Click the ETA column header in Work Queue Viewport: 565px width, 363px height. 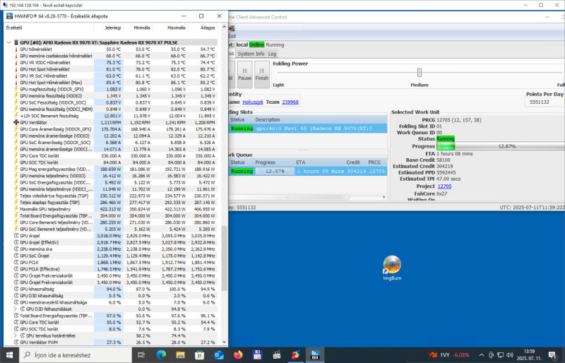click(x=319, y=162)
